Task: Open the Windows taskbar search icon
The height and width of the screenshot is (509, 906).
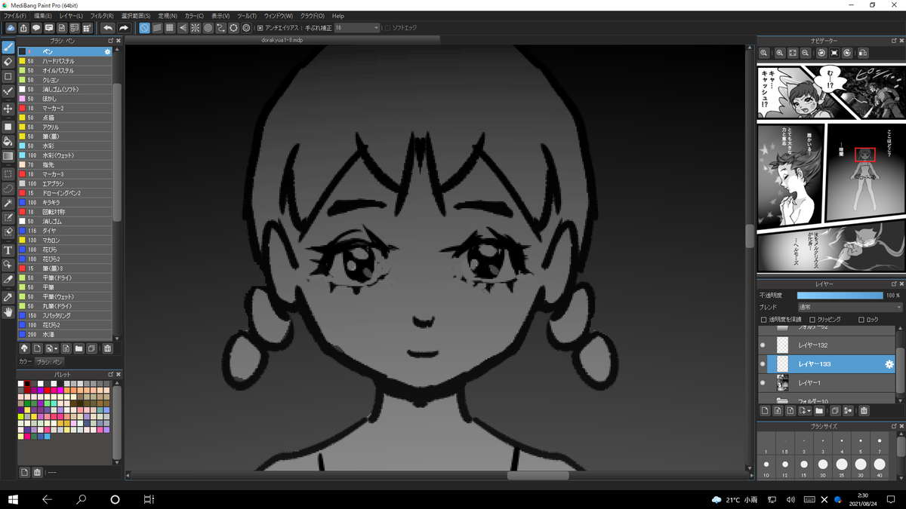Action: coord(82,499)
